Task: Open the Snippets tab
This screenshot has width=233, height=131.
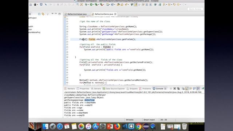Action: click(x=132, y=88)
